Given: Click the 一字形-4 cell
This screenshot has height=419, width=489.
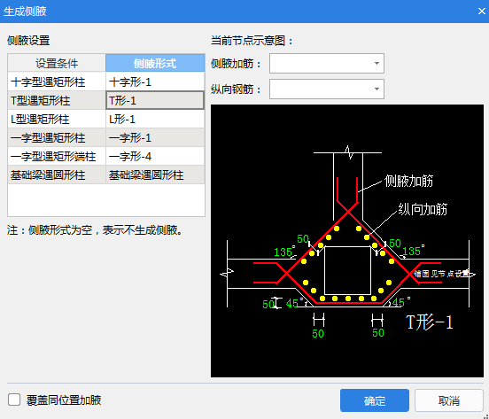Looking at the screenshot, I should (155, 156).
